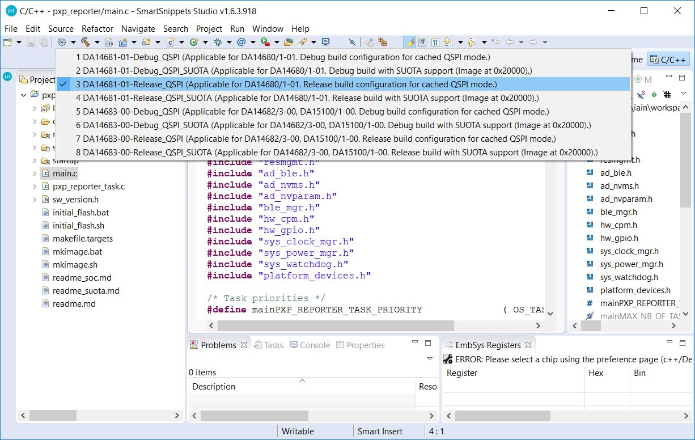Open dropdown next to New file icon
Image resolution: width=695 pixels, height=440 pixels.
(19, 42)
